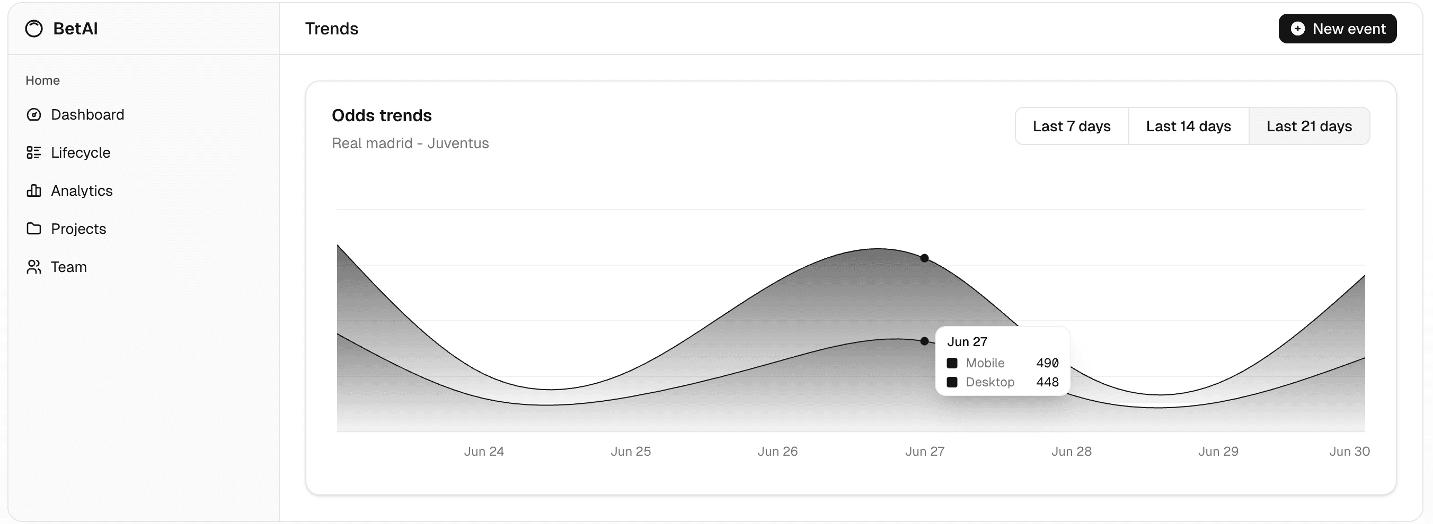
Task: Click the Jun 27 tooltip card
Action: click(1003, 362)
